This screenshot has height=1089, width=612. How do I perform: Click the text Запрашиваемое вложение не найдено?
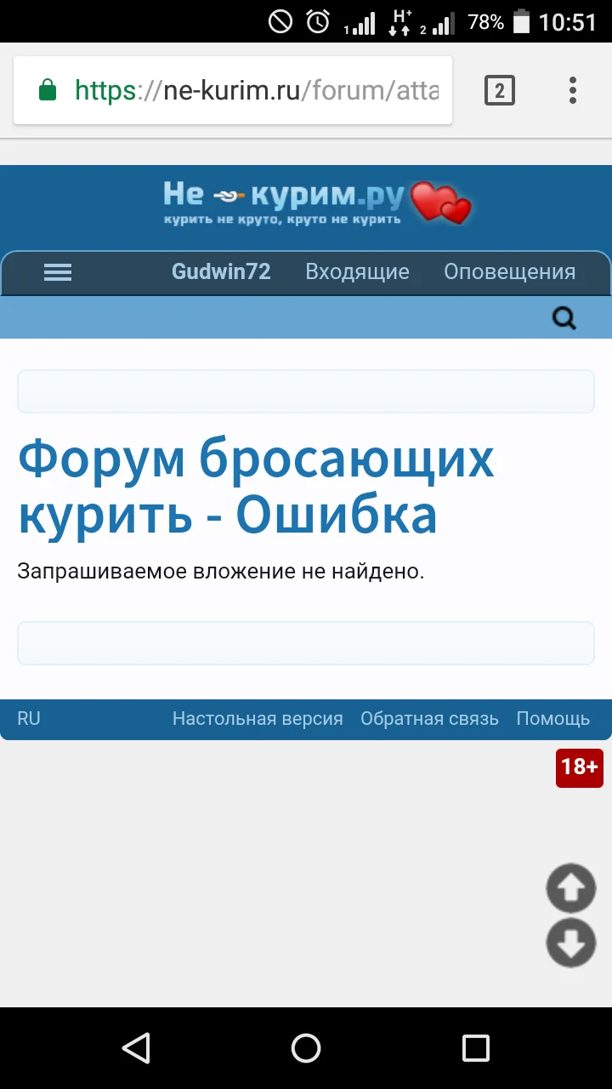click(x=221, y=572)
